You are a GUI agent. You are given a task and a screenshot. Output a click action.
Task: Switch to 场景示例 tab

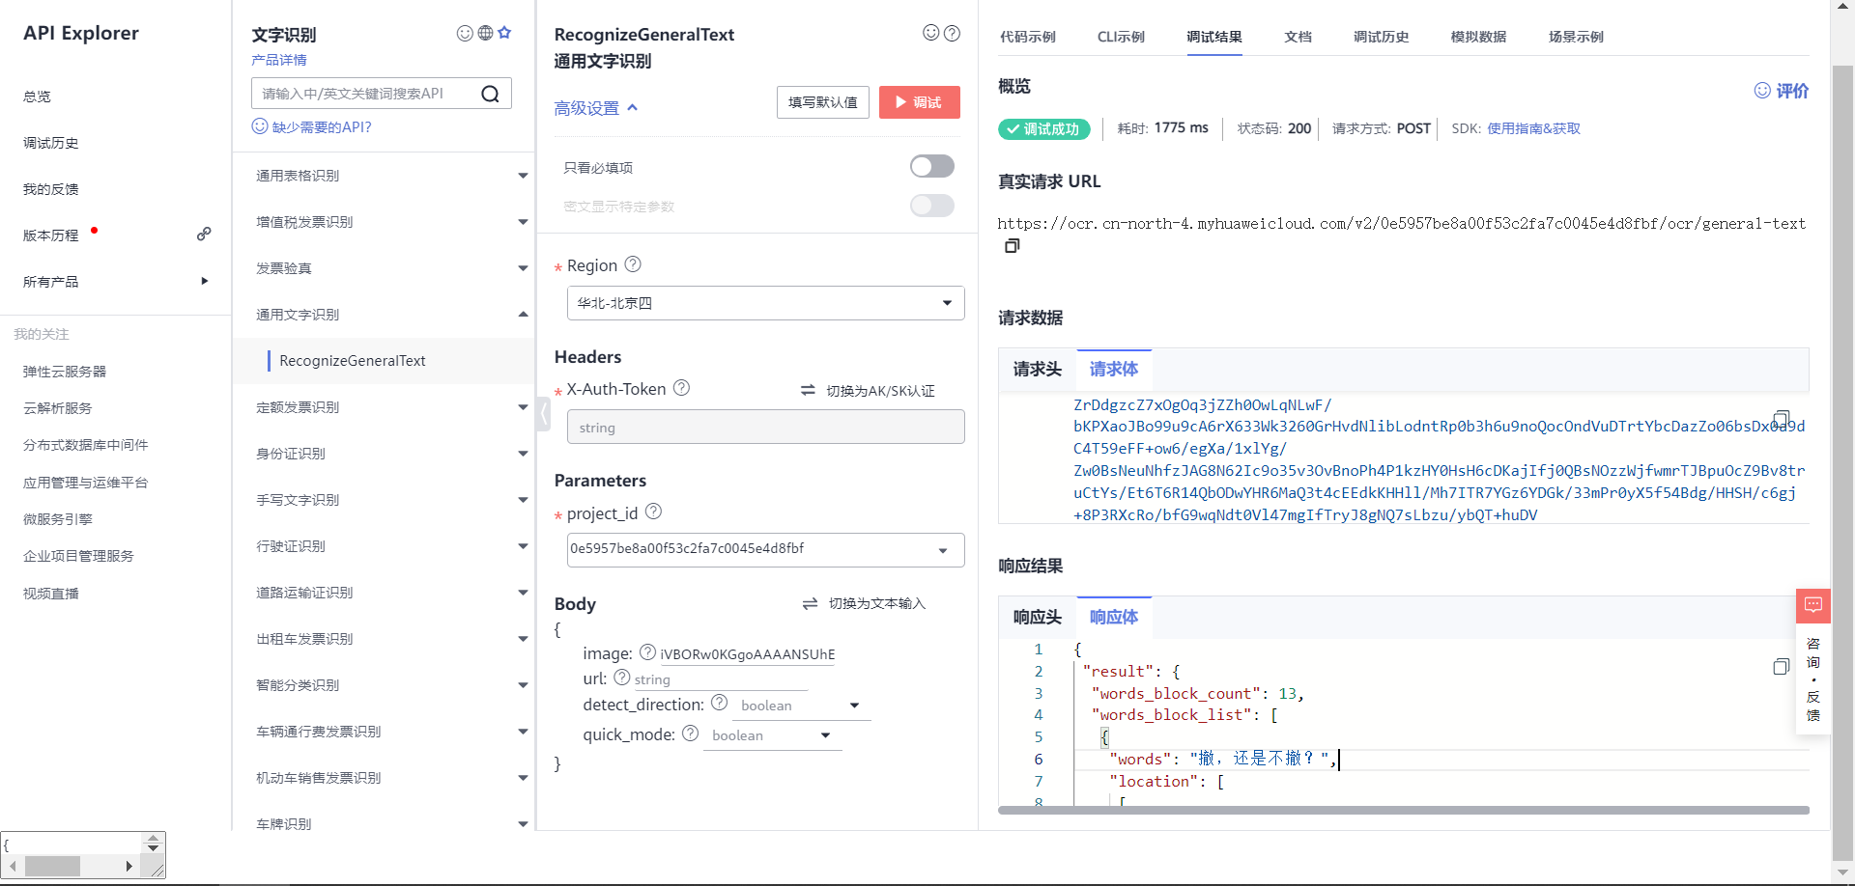(x=1576, y=37)
